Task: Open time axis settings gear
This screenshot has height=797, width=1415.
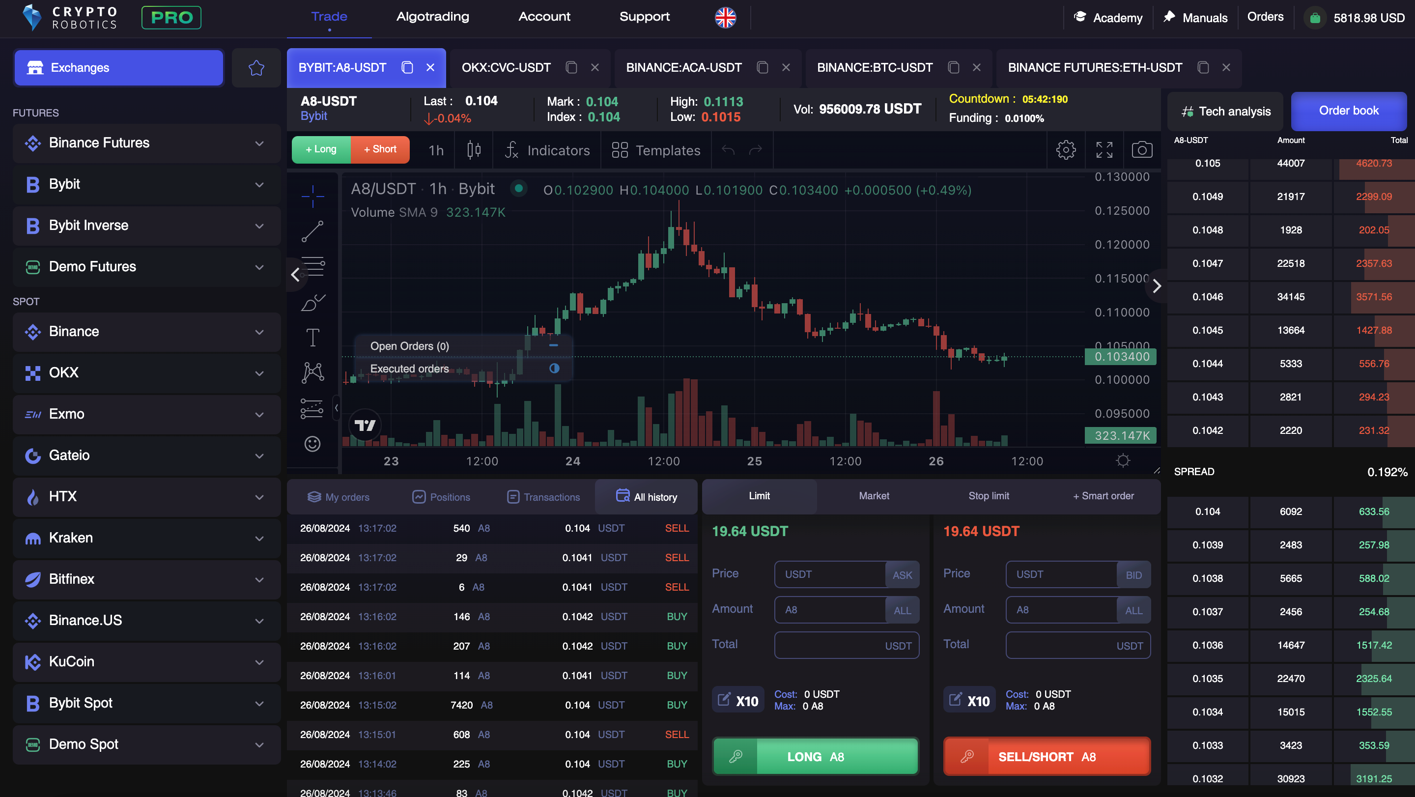Action: point(1123,460)
